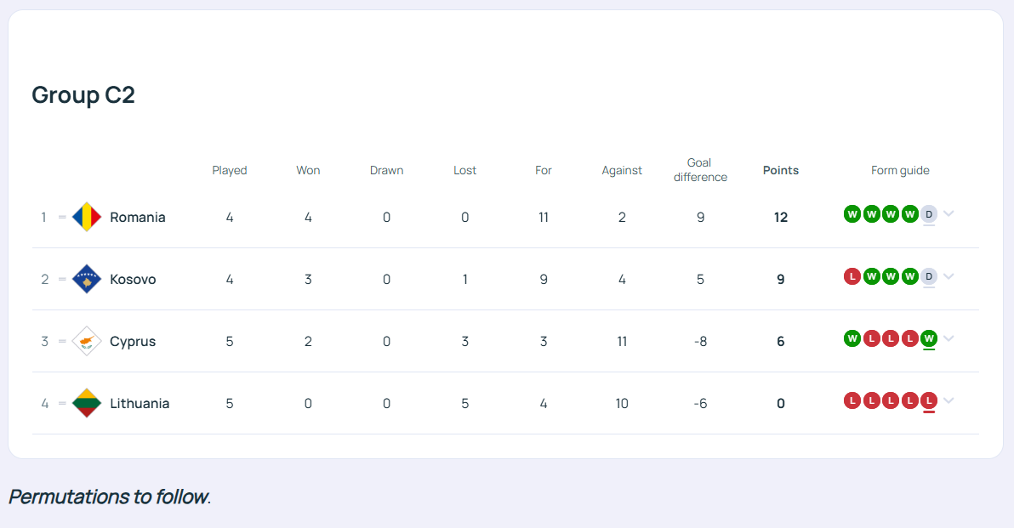Expand Kosovo's form guide chevron
The width and height of the screenshot is (1014, 528).
click(948, 276)
